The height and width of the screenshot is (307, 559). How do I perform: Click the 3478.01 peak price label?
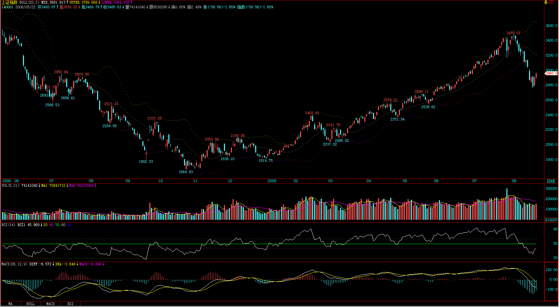pos(513,33)
